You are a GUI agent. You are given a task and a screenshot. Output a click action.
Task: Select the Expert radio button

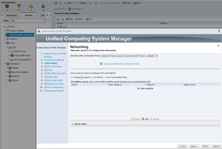point(82,78)
